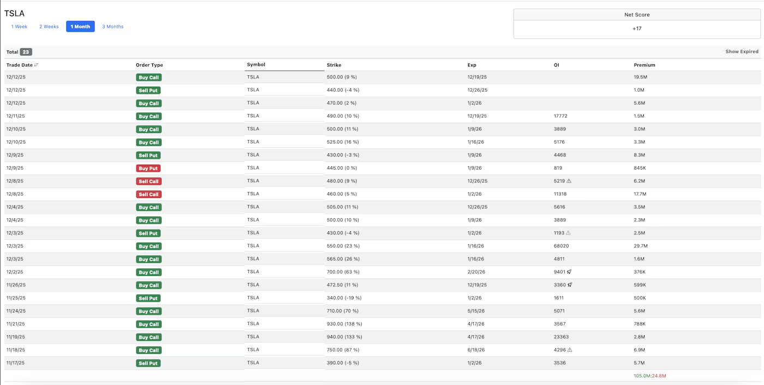Screen dimensions: 764x385
Task: Click the OI value 819
Action: point(558,168)
